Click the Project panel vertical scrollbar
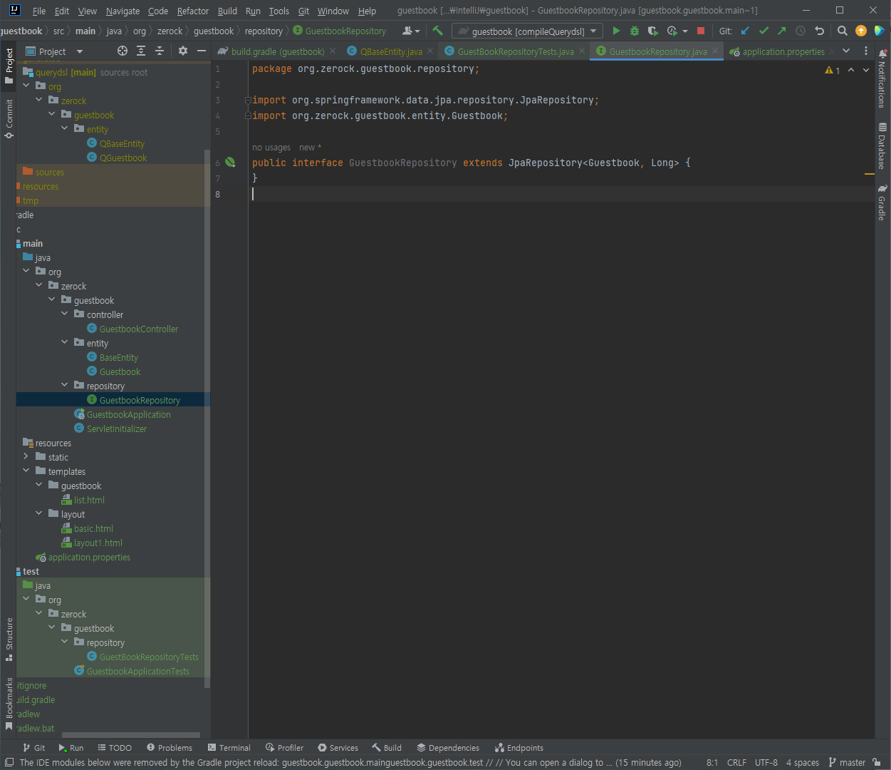 207,419
